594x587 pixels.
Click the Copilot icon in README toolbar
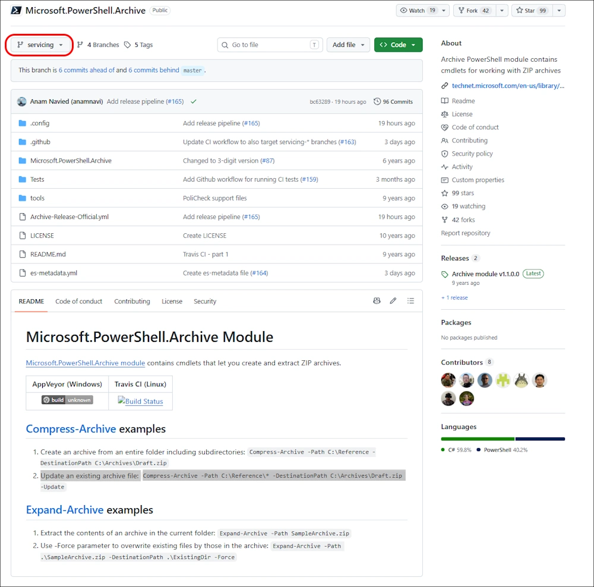click(377, 301)
